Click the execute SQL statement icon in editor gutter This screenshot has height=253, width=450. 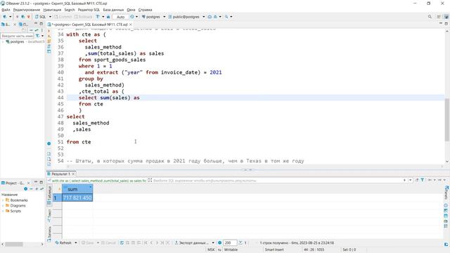coord(49,31)
